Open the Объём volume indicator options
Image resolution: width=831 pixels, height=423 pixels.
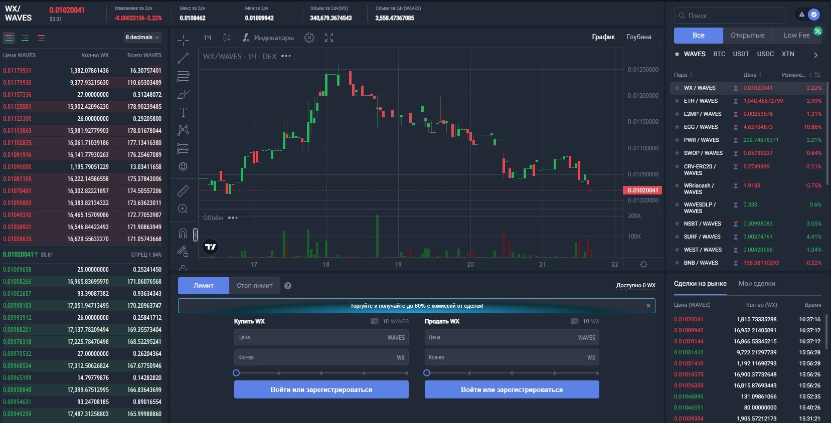click(233, 218)
